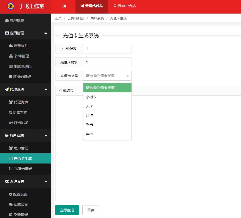Click the users icon for 用户管理
Viewport: 241px width, 218px height.
(x=11, y=148)
